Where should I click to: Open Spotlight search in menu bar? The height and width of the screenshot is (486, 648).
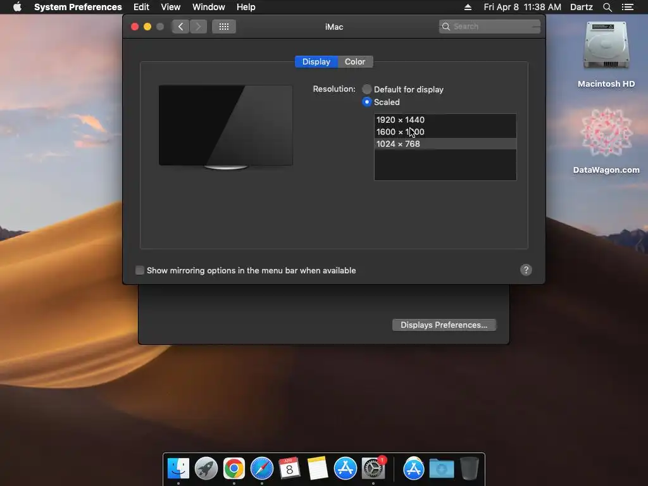coord(607,7)
